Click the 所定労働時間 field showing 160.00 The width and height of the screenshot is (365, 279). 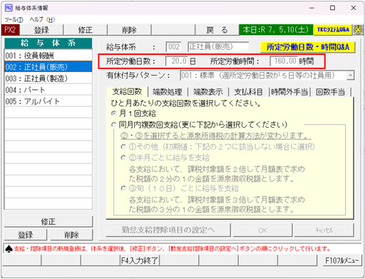tap(284, 61)
